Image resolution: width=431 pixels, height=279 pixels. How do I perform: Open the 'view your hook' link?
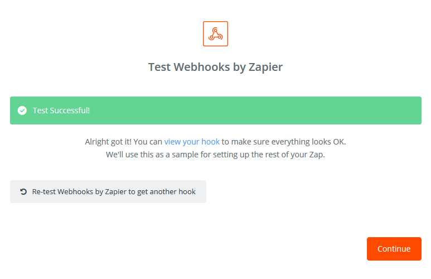click(x=192, y=142)
